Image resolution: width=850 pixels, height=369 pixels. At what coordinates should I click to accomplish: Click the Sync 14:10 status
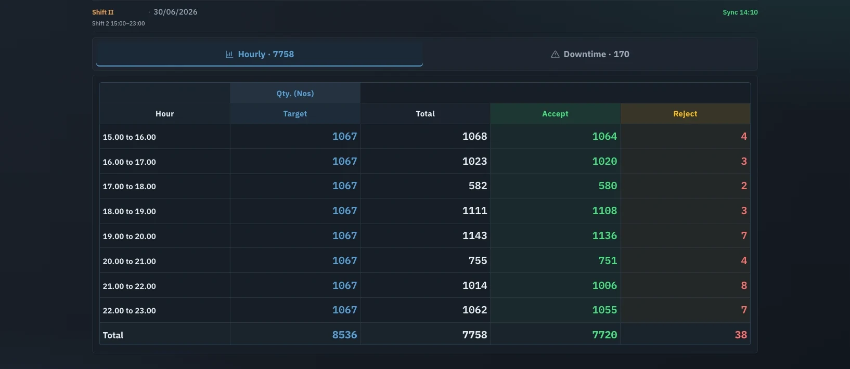[x=740, y=12]
